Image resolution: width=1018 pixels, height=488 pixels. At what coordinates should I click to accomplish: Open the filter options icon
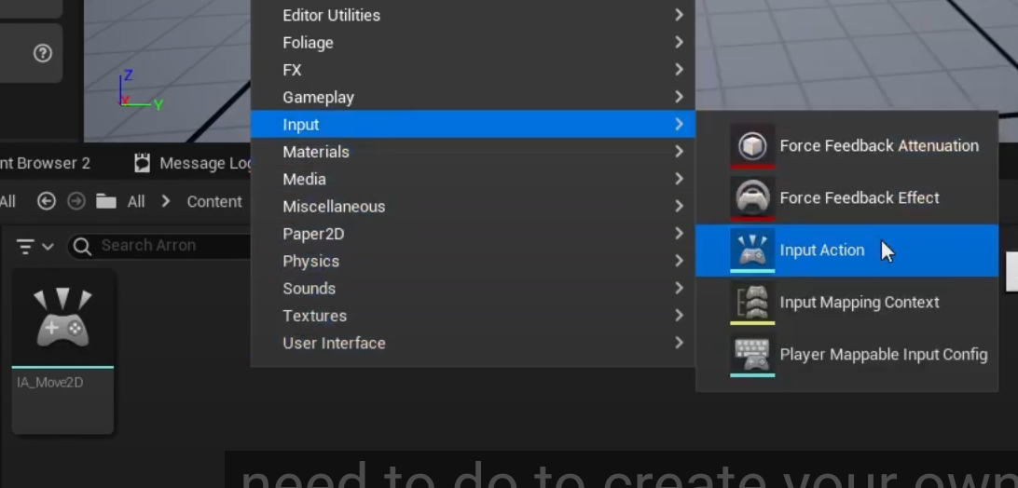25,246
